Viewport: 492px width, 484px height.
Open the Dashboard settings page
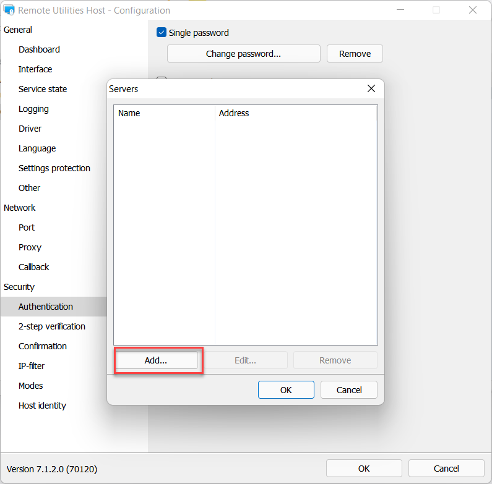click(x=39, y=49)
